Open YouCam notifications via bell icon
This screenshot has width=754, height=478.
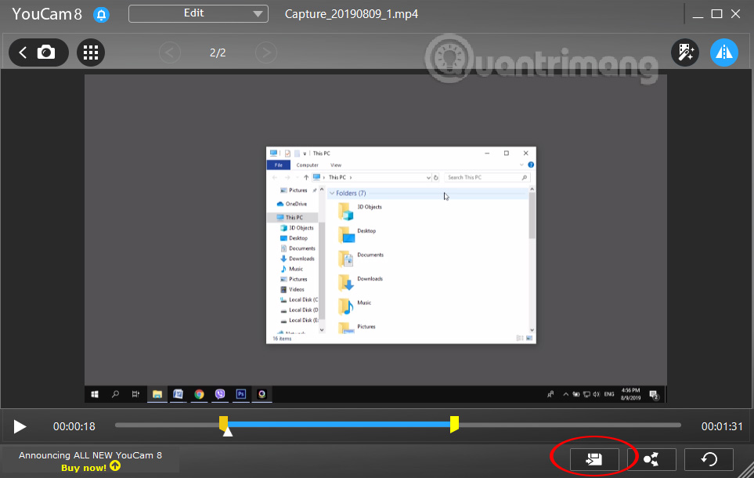(101, 14)
